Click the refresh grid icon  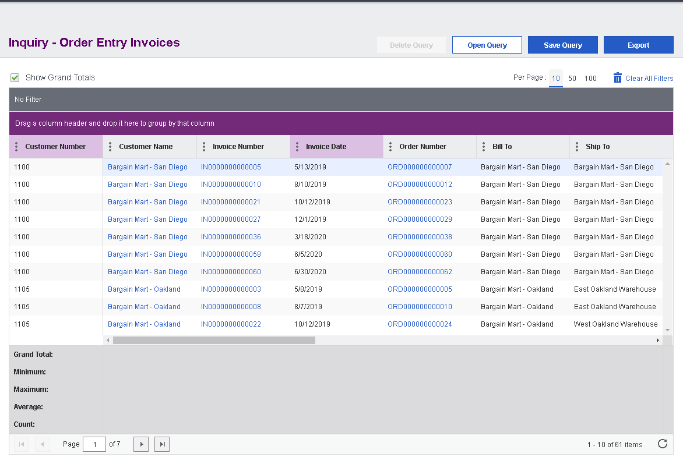tap(663, 444)
